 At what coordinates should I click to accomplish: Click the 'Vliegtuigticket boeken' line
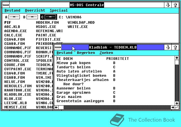[81, 76]
